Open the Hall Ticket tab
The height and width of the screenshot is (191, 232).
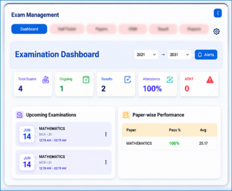67,29
